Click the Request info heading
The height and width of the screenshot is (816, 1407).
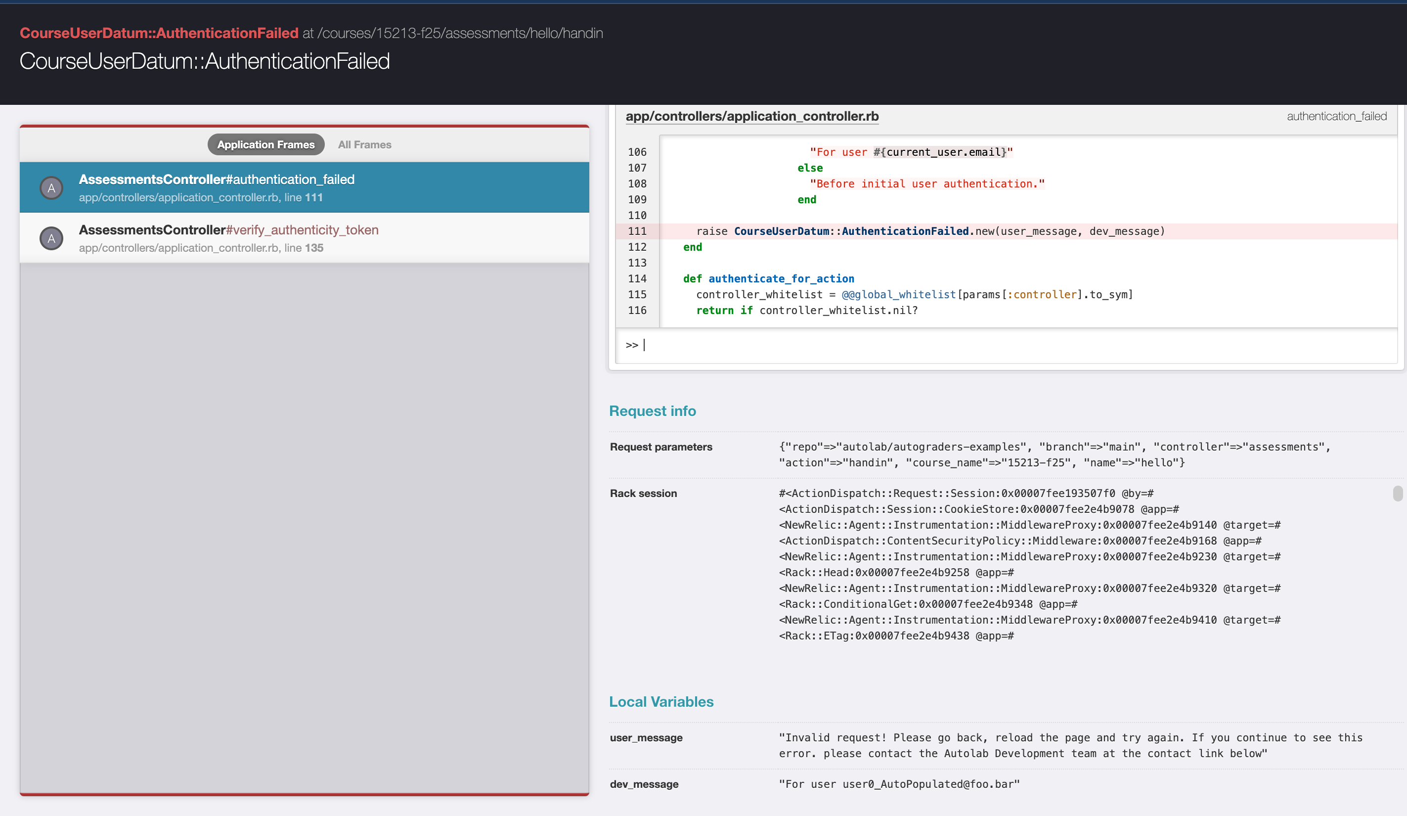(652, 411)
